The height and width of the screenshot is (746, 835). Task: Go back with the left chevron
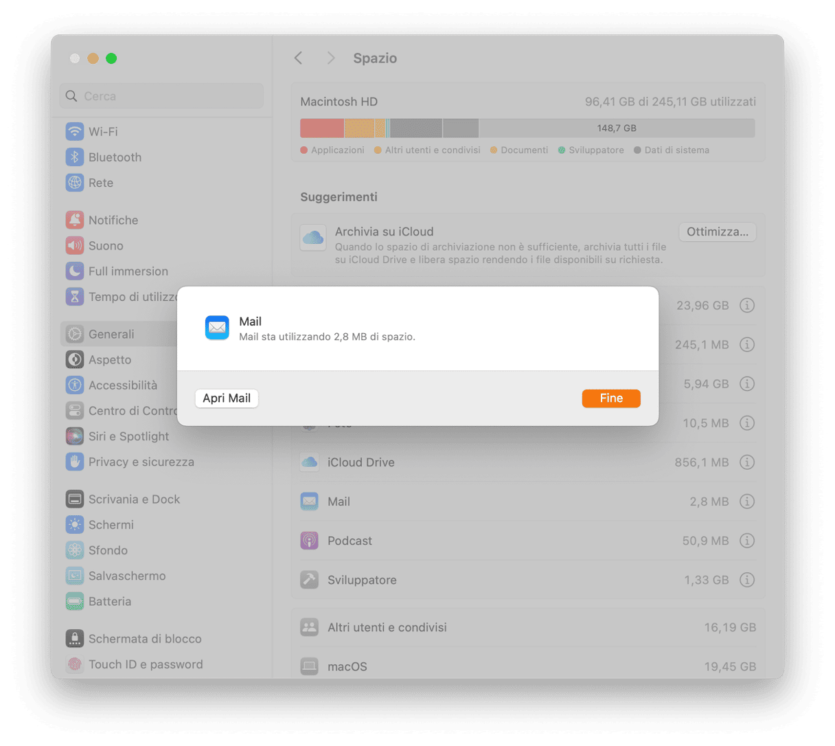pyautogui.click(x=299, y=58)
